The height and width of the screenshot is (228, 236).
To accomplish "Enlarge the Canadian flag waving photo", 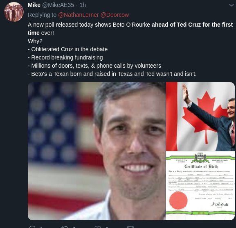I will (x=200, y=116).
